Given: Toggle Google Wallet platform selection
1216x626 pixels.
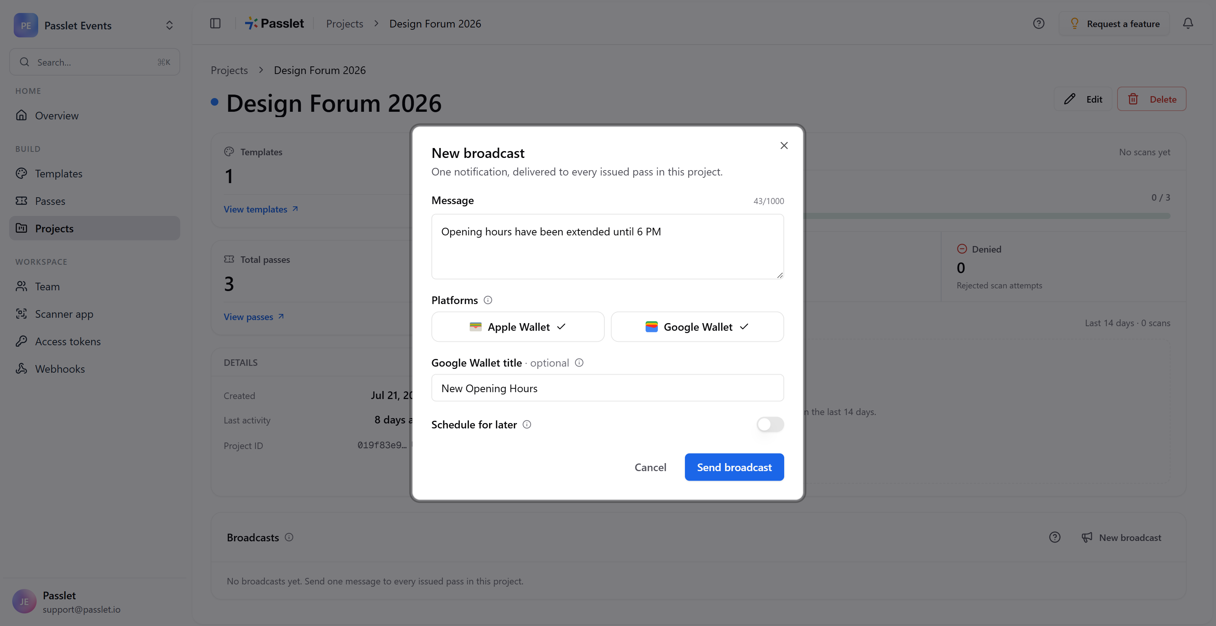Looking at the screenshot, I should click(x=697, y=327).
